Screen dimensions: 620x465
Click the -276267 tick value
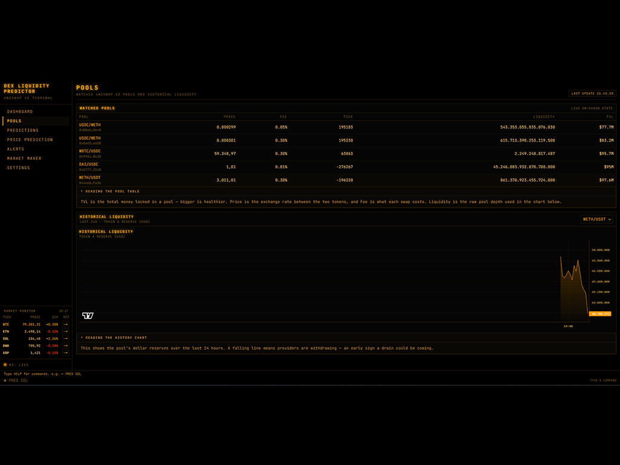pyautogui.click(x=345, y=167)
